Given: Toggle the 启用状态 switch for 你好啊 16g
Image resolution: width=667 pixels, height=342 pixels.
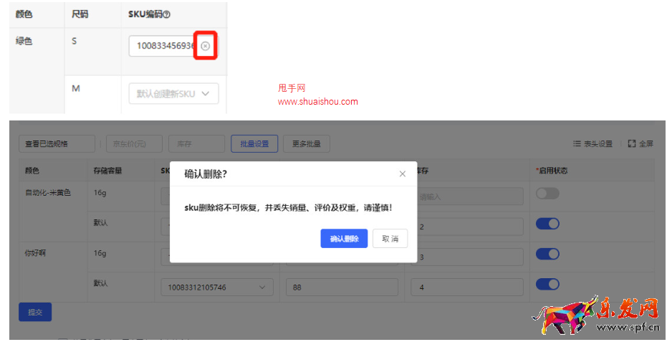Looking at the screenshot, I should (547, 254).
